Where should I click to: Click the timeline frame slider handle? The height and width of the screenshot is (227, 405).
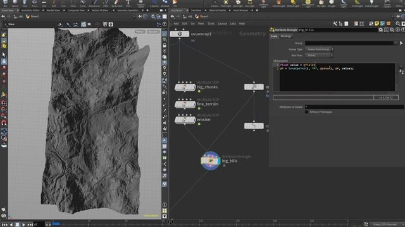(56, 224)
